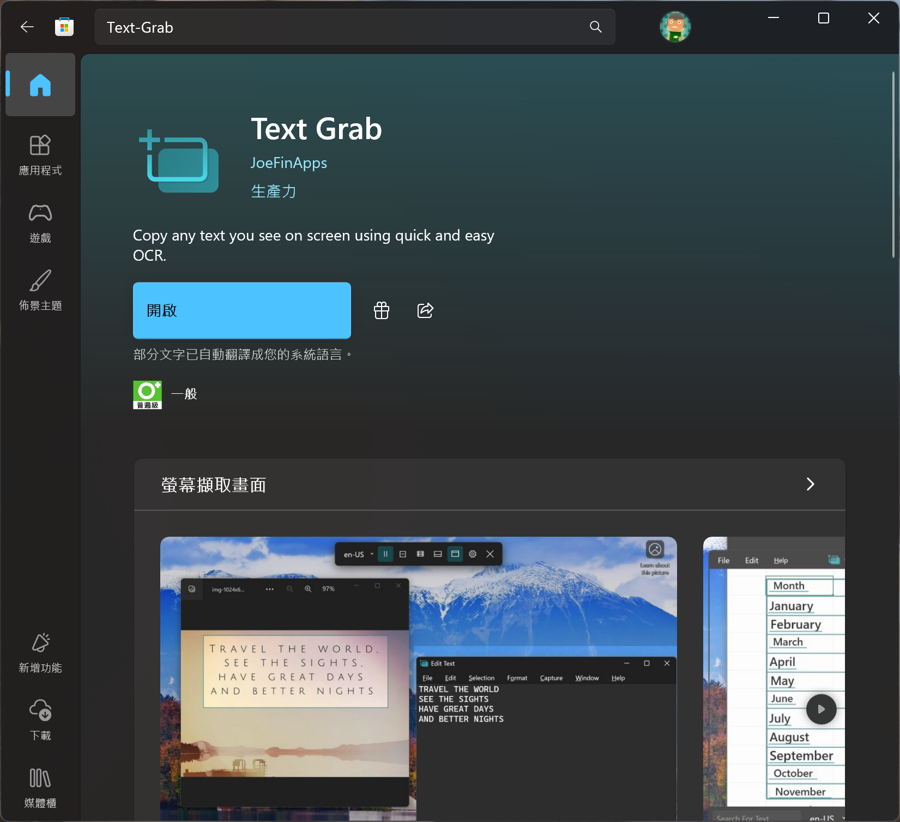900x822 pixels.
Task: Click the share icon
Action: [425, 310]
